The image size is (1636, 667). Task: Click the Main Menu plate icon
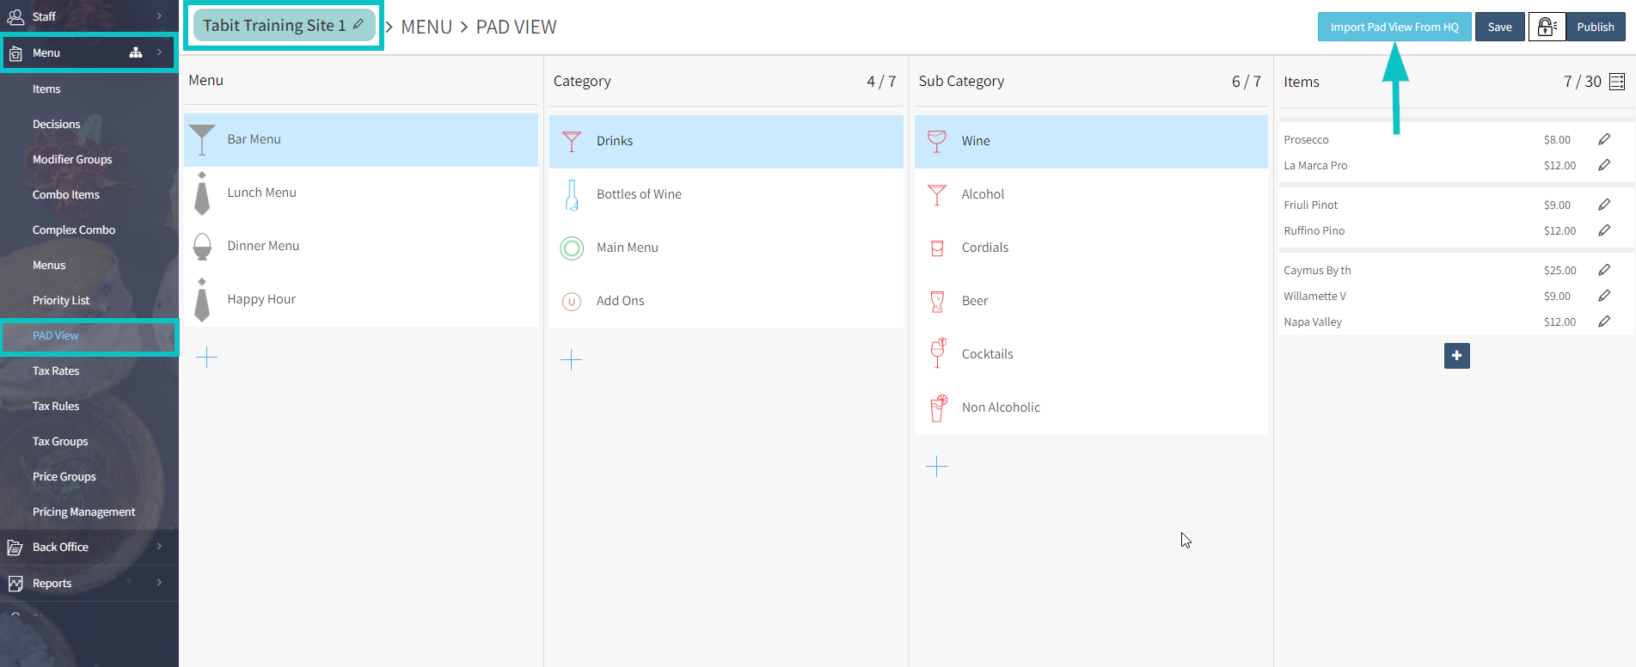click(x=572, y=248)
